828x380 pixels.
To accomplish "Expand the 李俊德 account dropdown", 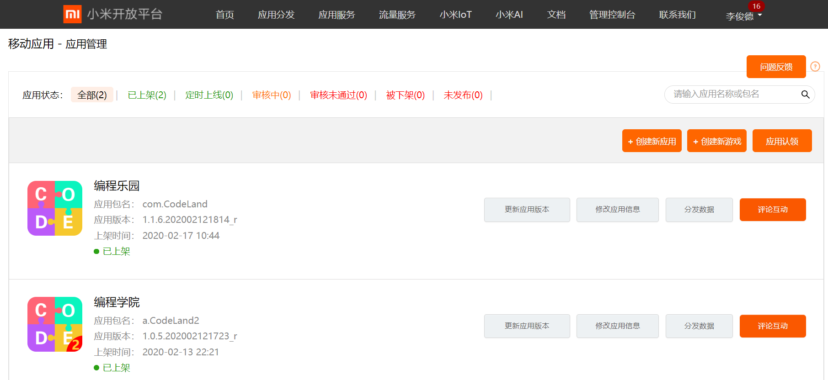I will pyautogui.click(x=744, y=16).
